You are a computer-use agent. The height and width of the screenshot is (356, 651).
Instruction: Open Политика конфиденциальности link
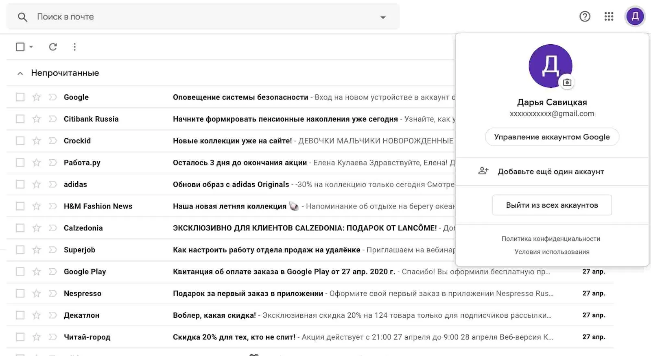pos(551,239)
